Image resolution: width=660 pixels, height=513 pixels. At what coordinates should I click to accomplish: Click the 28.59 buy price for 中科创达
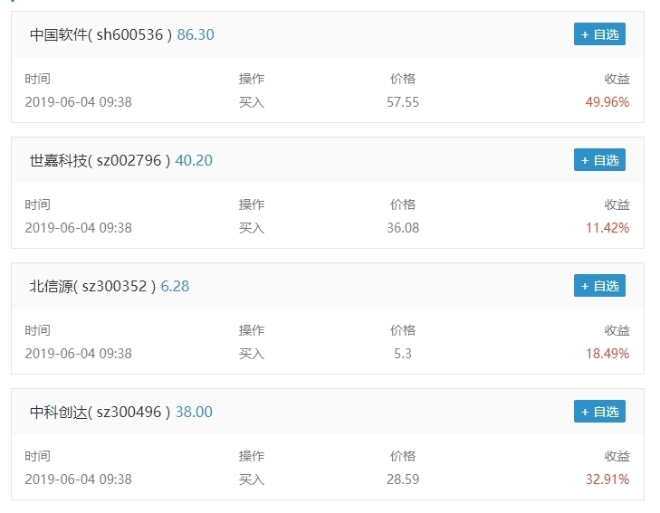[403, 480]
